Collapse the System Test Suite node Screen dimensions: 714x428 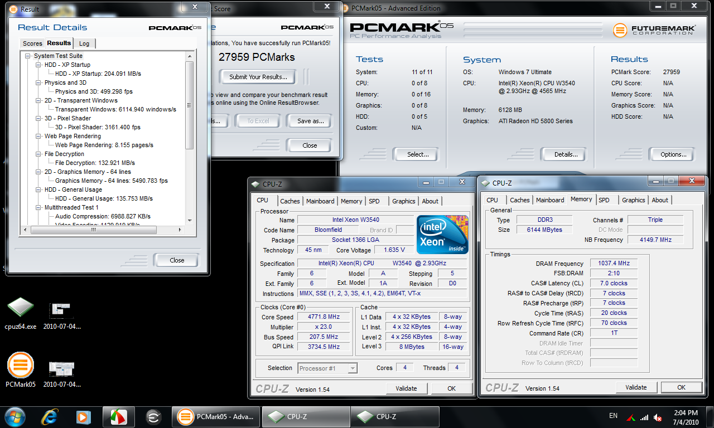[28, 56]
